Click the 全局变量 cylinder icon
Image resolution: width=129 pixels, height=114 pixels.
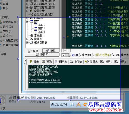tap(31, 11)
